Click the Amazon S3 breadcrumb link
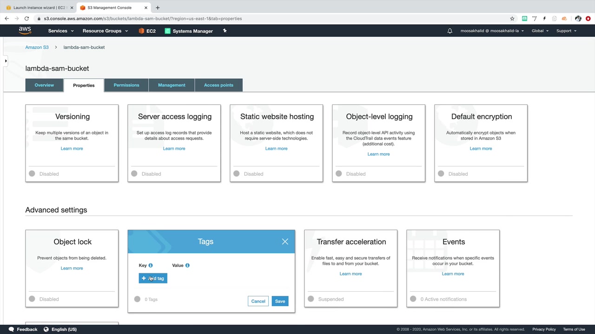 (37, 47)
